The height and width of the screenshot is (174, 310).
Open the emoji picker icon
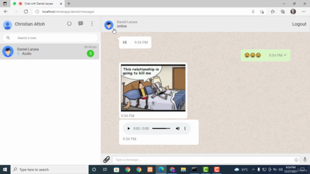[296, 160]
